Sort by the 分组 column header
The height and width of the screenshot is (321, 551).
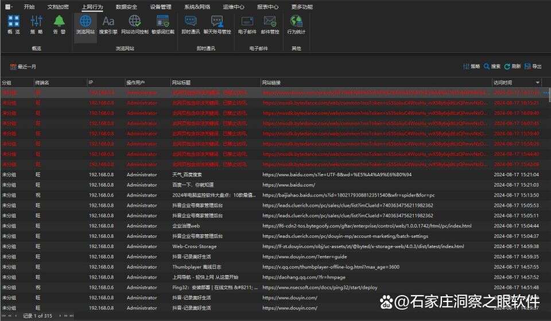17,83
